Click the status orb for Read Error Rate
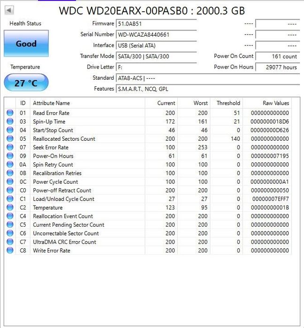Viewport: 304px width, 328px height. tap(10, 113)
